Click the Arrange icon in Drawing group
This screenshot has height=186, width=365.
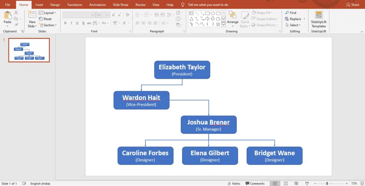tap(232, 19)
